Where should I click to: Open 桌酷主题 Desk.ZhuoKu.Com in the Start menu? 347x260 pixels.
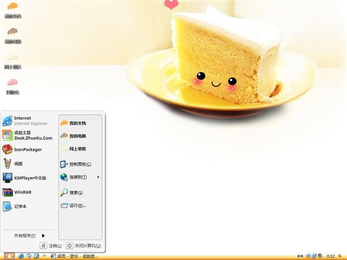(x=28, y=135)
